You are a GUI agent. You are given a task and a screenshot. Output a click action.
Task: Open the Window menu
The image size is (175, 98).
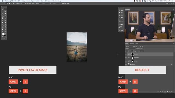pyautogui.click(x=55, y=1)
